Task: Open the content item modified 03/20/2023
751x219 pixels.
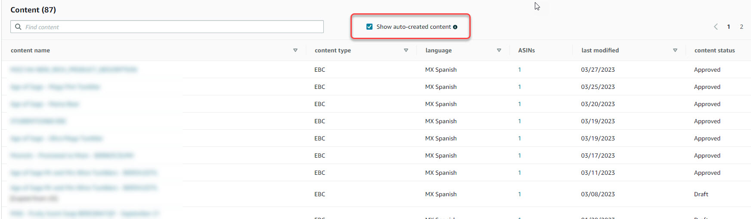Action: pyautogui.click(x=45, y=104)
